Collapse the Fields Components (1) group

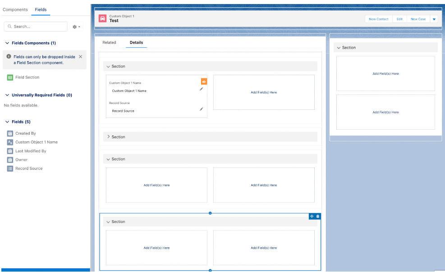7,43
